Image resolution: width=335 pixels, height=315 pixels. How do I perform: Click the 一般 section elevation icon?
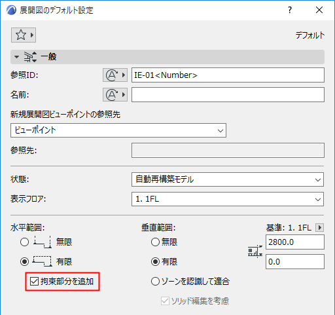click(x=30, y=57)
